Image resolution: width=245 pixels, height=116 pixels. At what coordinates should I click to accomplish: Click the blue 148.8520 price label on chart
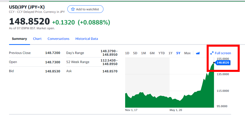click(x=223, y=63)
